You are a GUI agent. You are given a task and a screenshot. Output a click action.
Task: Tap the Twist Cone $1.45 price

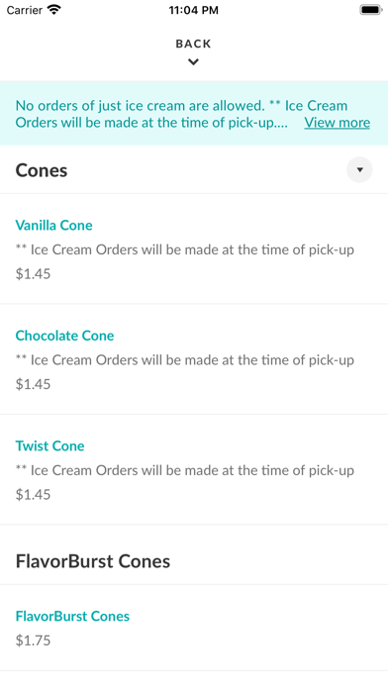[x=33, y=494]
